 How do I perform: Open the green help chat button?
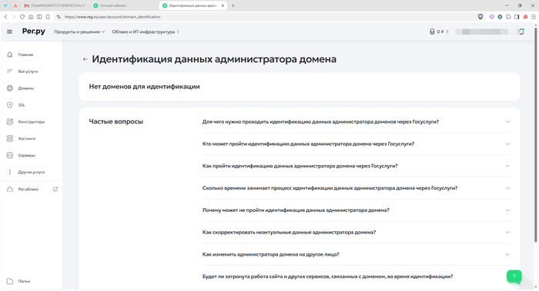[514, 276]
